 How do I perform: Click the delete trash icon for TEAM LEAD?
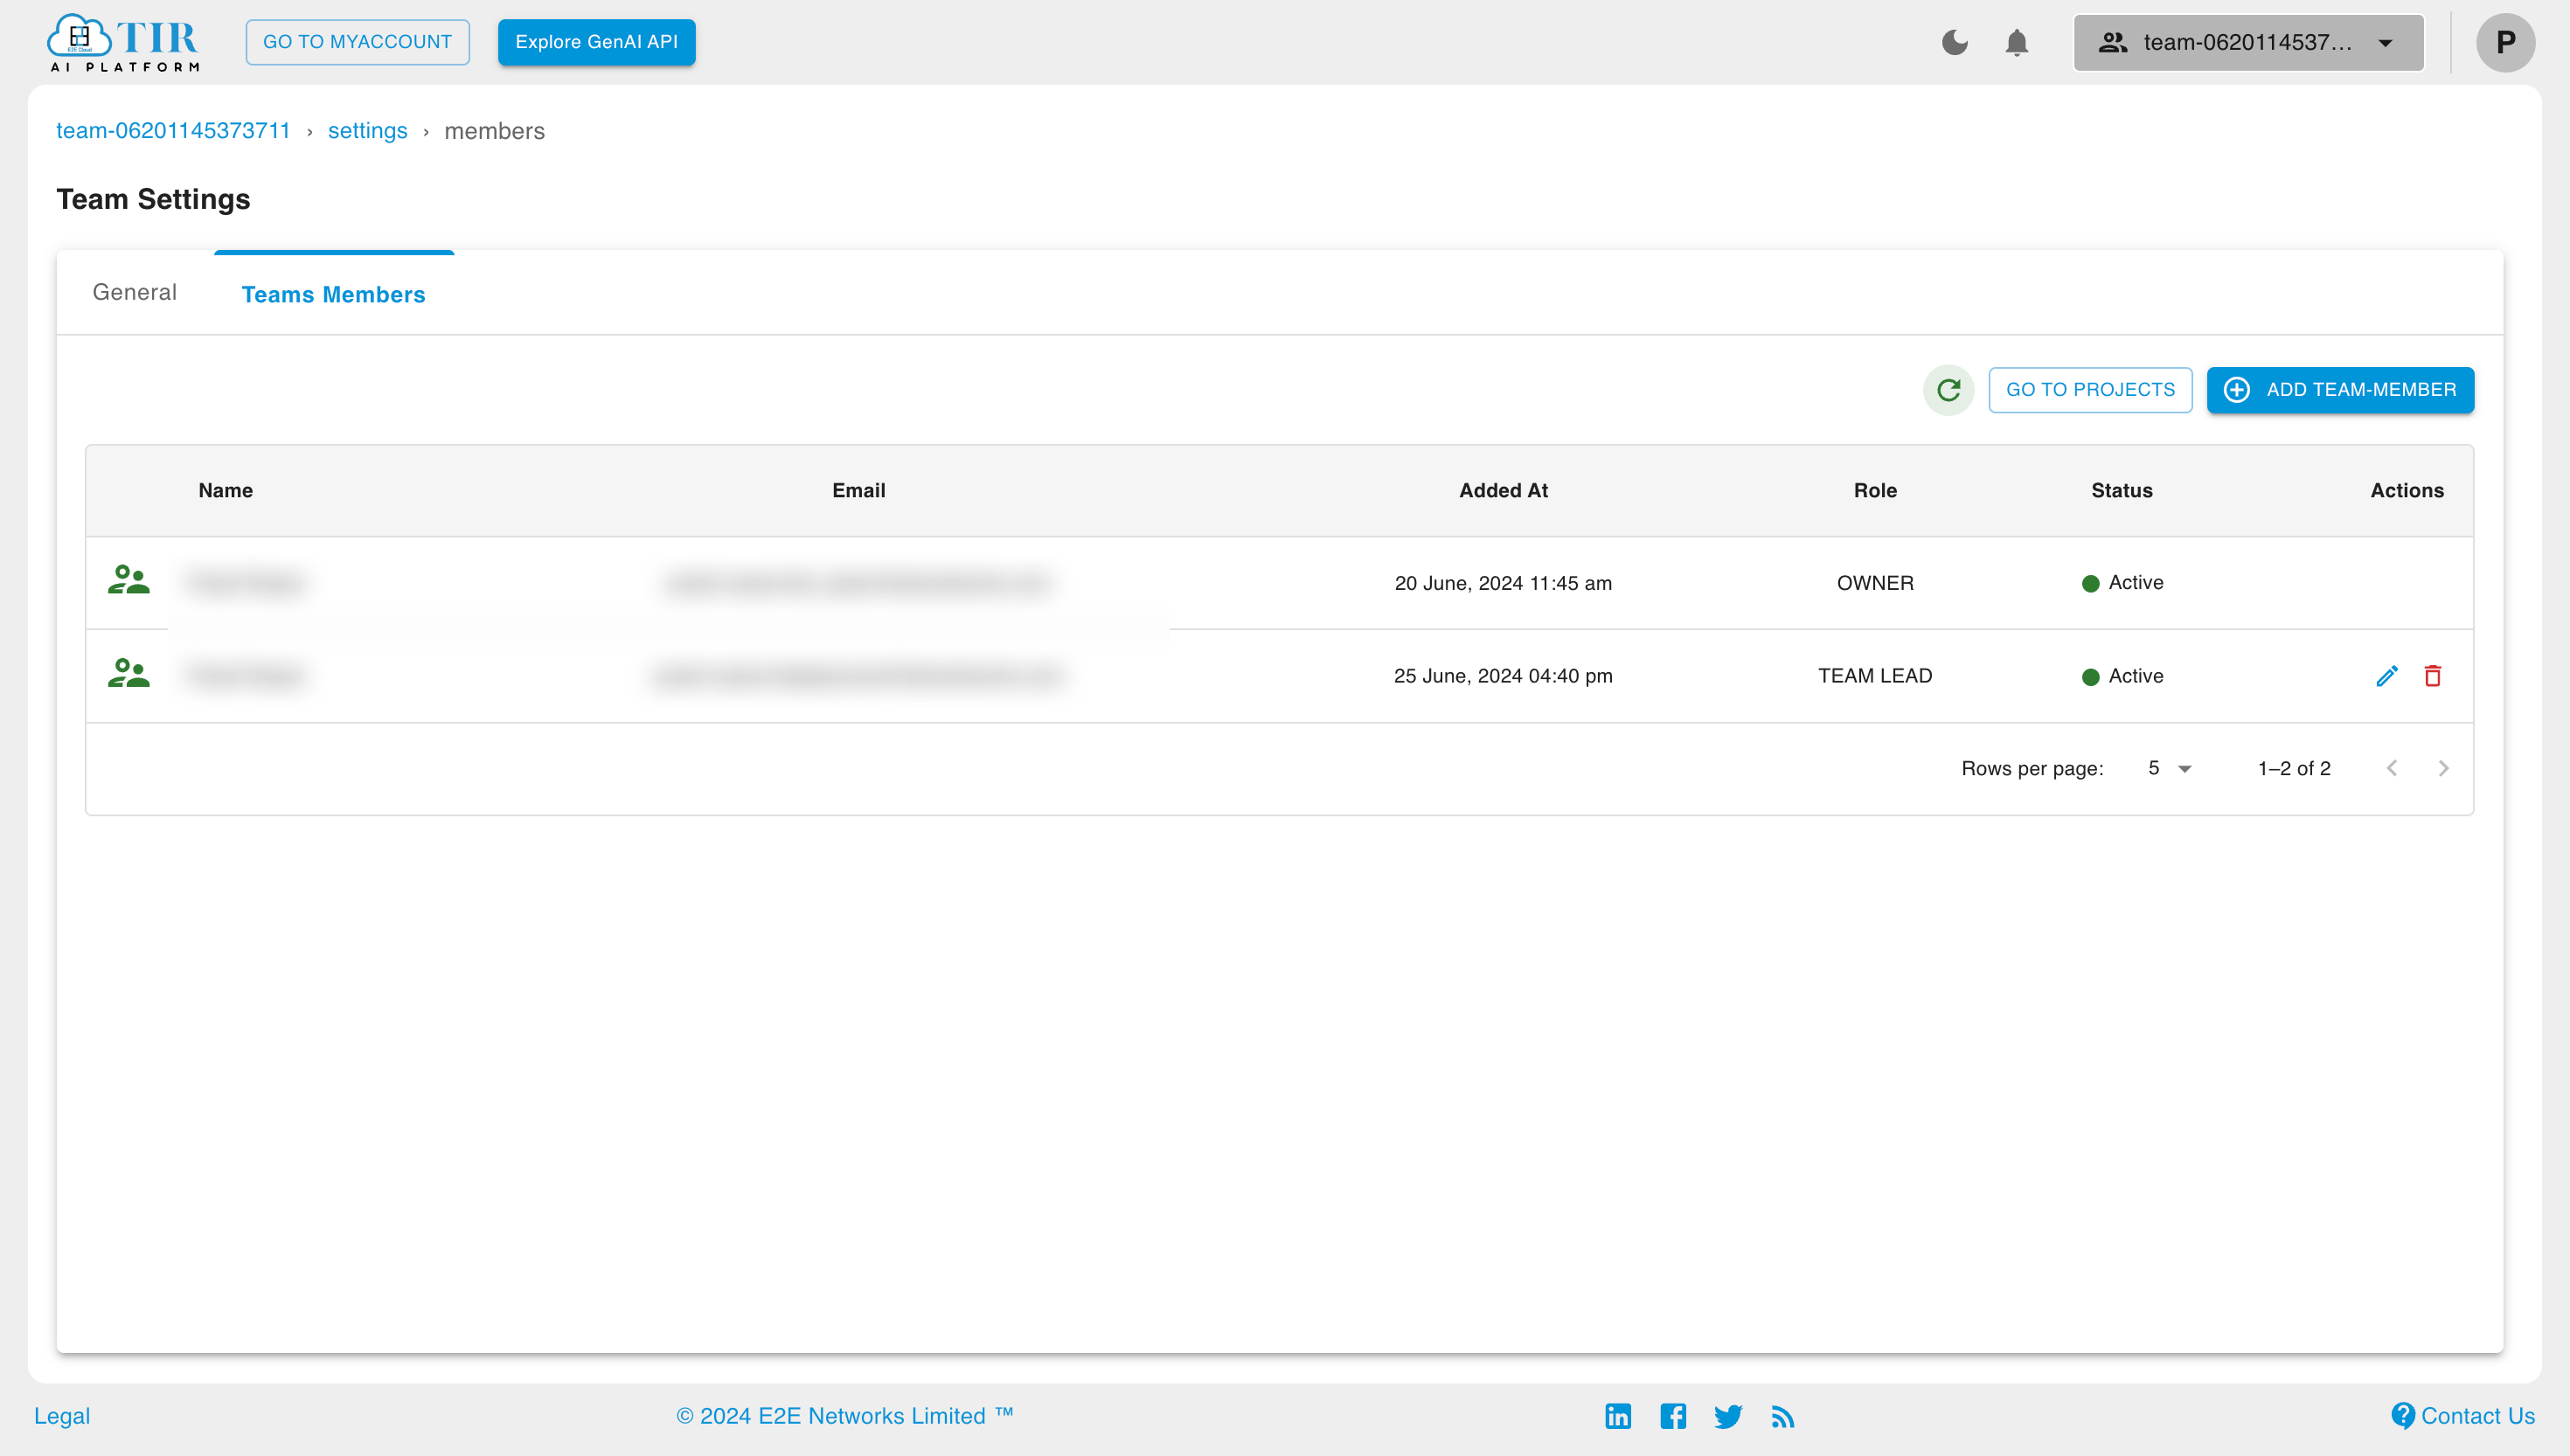point(2435,676)
